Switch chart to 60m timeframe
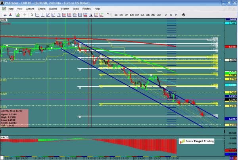The width and height of the screenshot is (238, 160). (x=148, y=15)
